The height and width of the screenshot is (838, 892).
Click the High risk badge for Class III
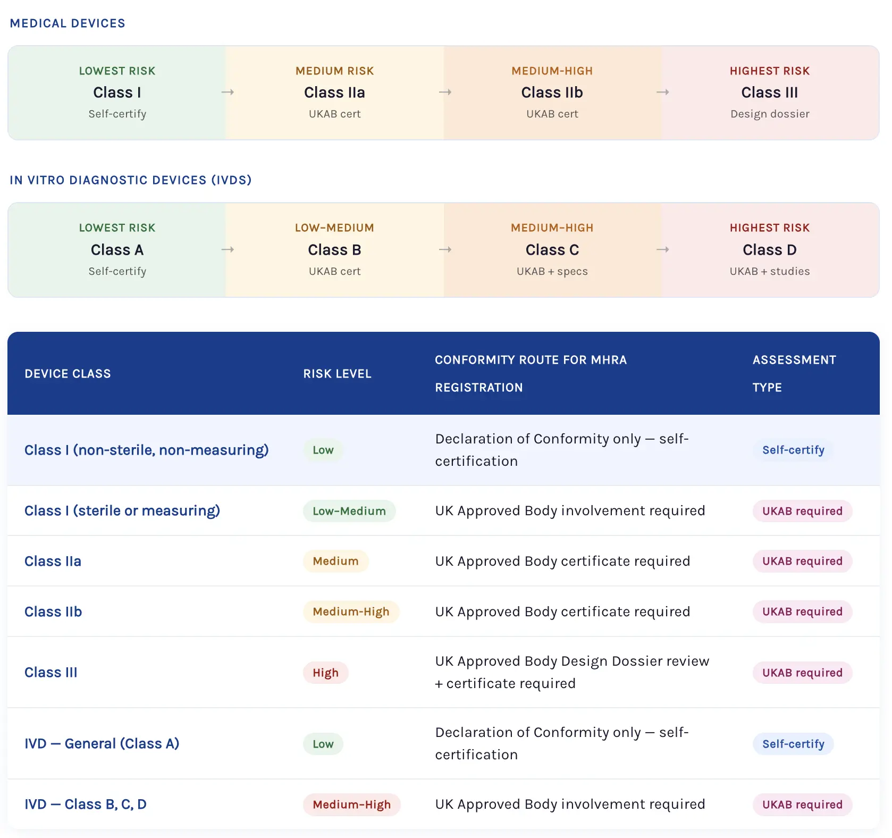coord(325,673)
